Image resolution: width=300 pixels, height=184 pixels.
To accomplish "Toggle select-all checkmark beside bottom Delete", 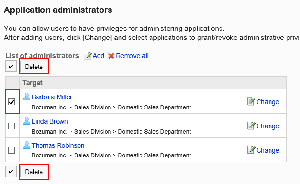I will 11,172.
